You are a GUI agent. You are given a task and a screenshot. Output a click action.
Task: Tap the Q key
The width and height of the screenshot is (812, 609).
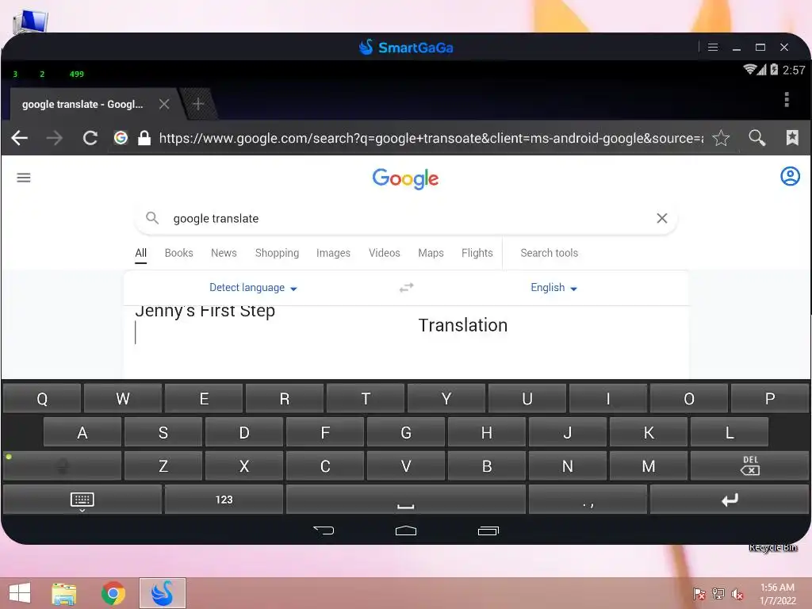point(42,398)
